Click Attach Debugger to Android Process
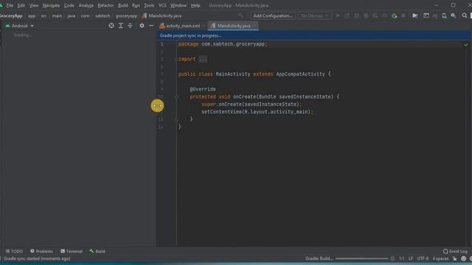The height and width of the screenshot is (265, 472). click(394, 15)
